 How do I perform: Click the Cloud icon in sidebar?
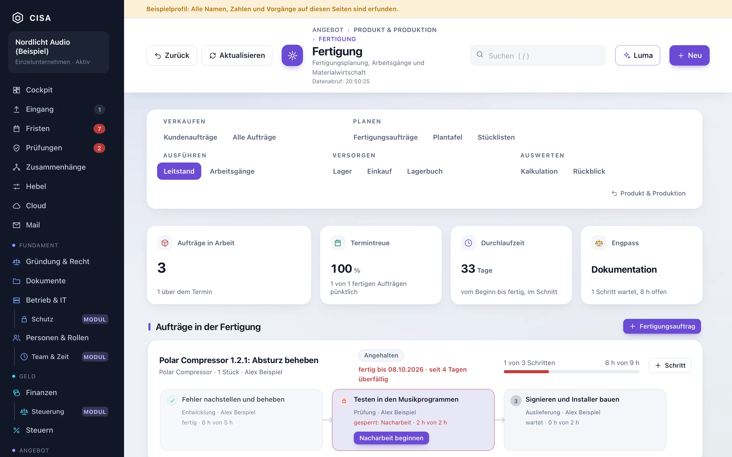coord(17,206)
